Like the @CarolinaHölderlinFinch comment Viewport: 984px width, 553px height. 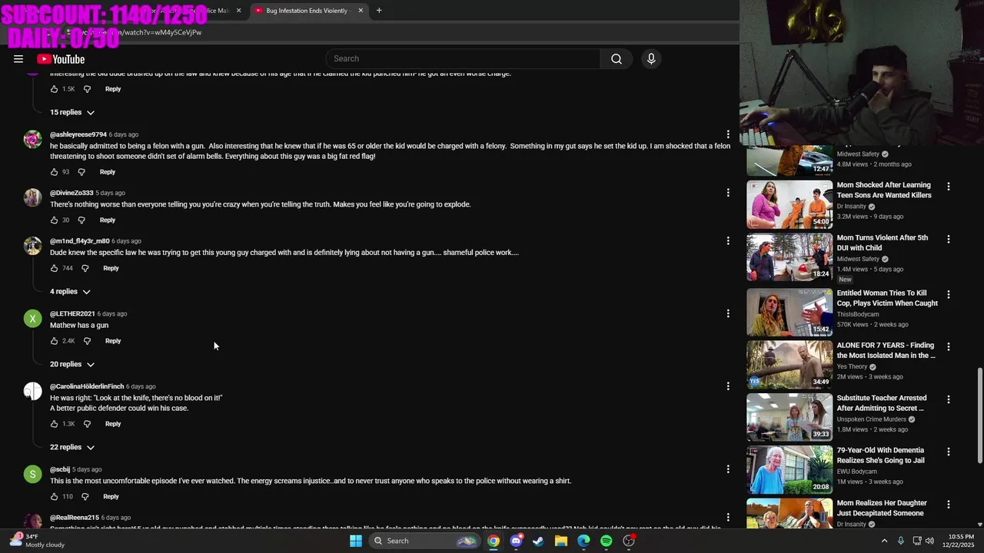click(x=54, y=424)
